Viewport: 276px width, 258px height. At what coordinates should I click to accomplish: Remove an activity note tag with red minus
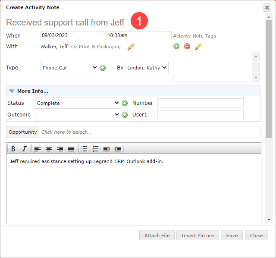pyautogui.click(x=187, y=46)
